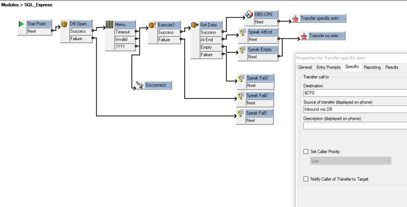The width and height of the screenshot is (407, 207).
Task: Click the Timeout result of Menu
Action: (125, 32)
